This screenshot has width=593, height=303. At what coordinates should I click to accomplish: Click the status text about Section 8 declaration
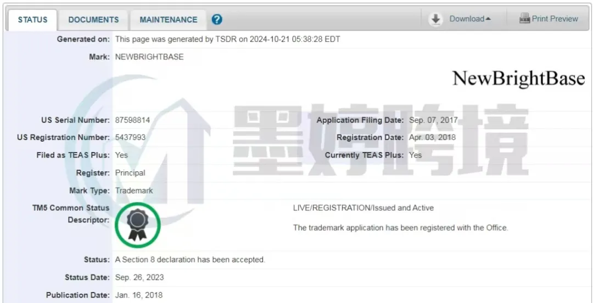pyautogui.click(x=190, y=260)
